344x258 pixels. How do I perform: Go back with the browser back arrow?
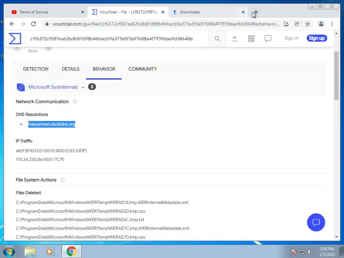tap(12, 24)
